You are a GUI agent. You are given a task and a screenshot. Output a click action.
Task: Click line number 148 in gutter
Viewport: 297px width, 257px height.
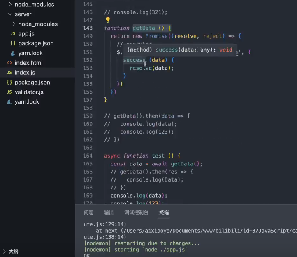pos(88,28)
